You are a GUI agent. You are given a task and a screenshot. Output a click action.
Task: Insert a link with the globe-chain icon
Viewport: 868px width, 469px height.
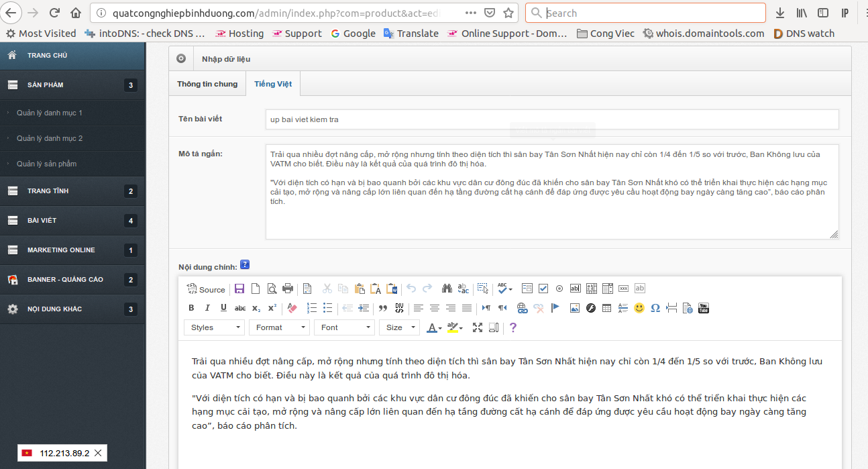522,308
